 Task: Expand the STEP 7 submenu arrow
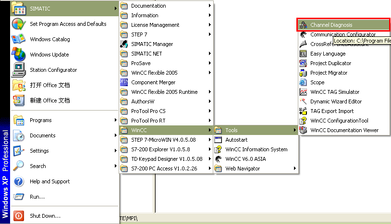tap(210, 34)
